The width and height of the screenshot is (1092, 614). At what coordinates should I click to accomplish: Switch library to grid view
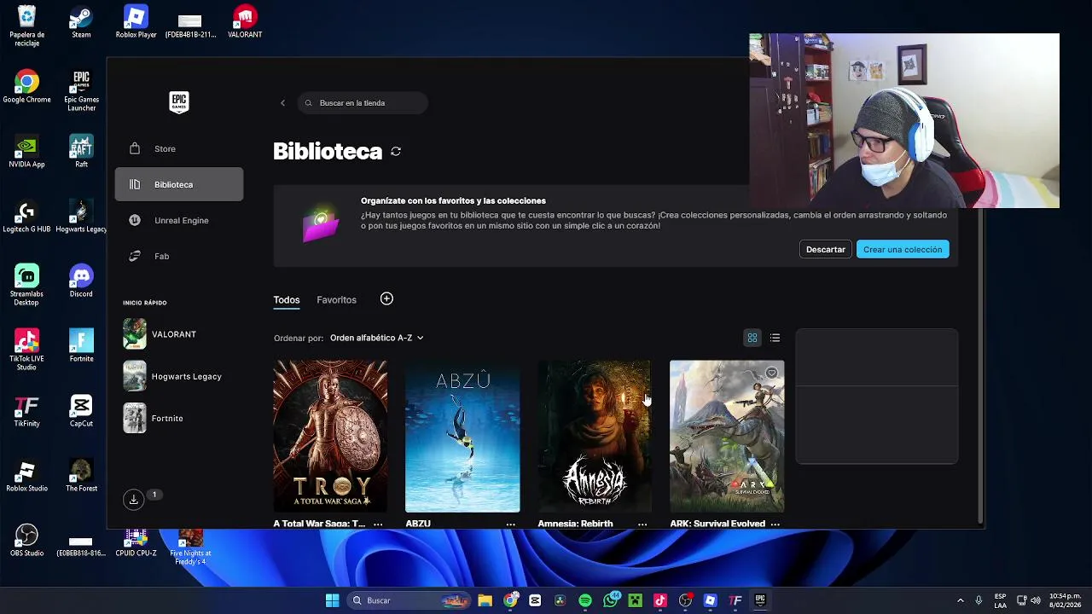coord(752,338)
